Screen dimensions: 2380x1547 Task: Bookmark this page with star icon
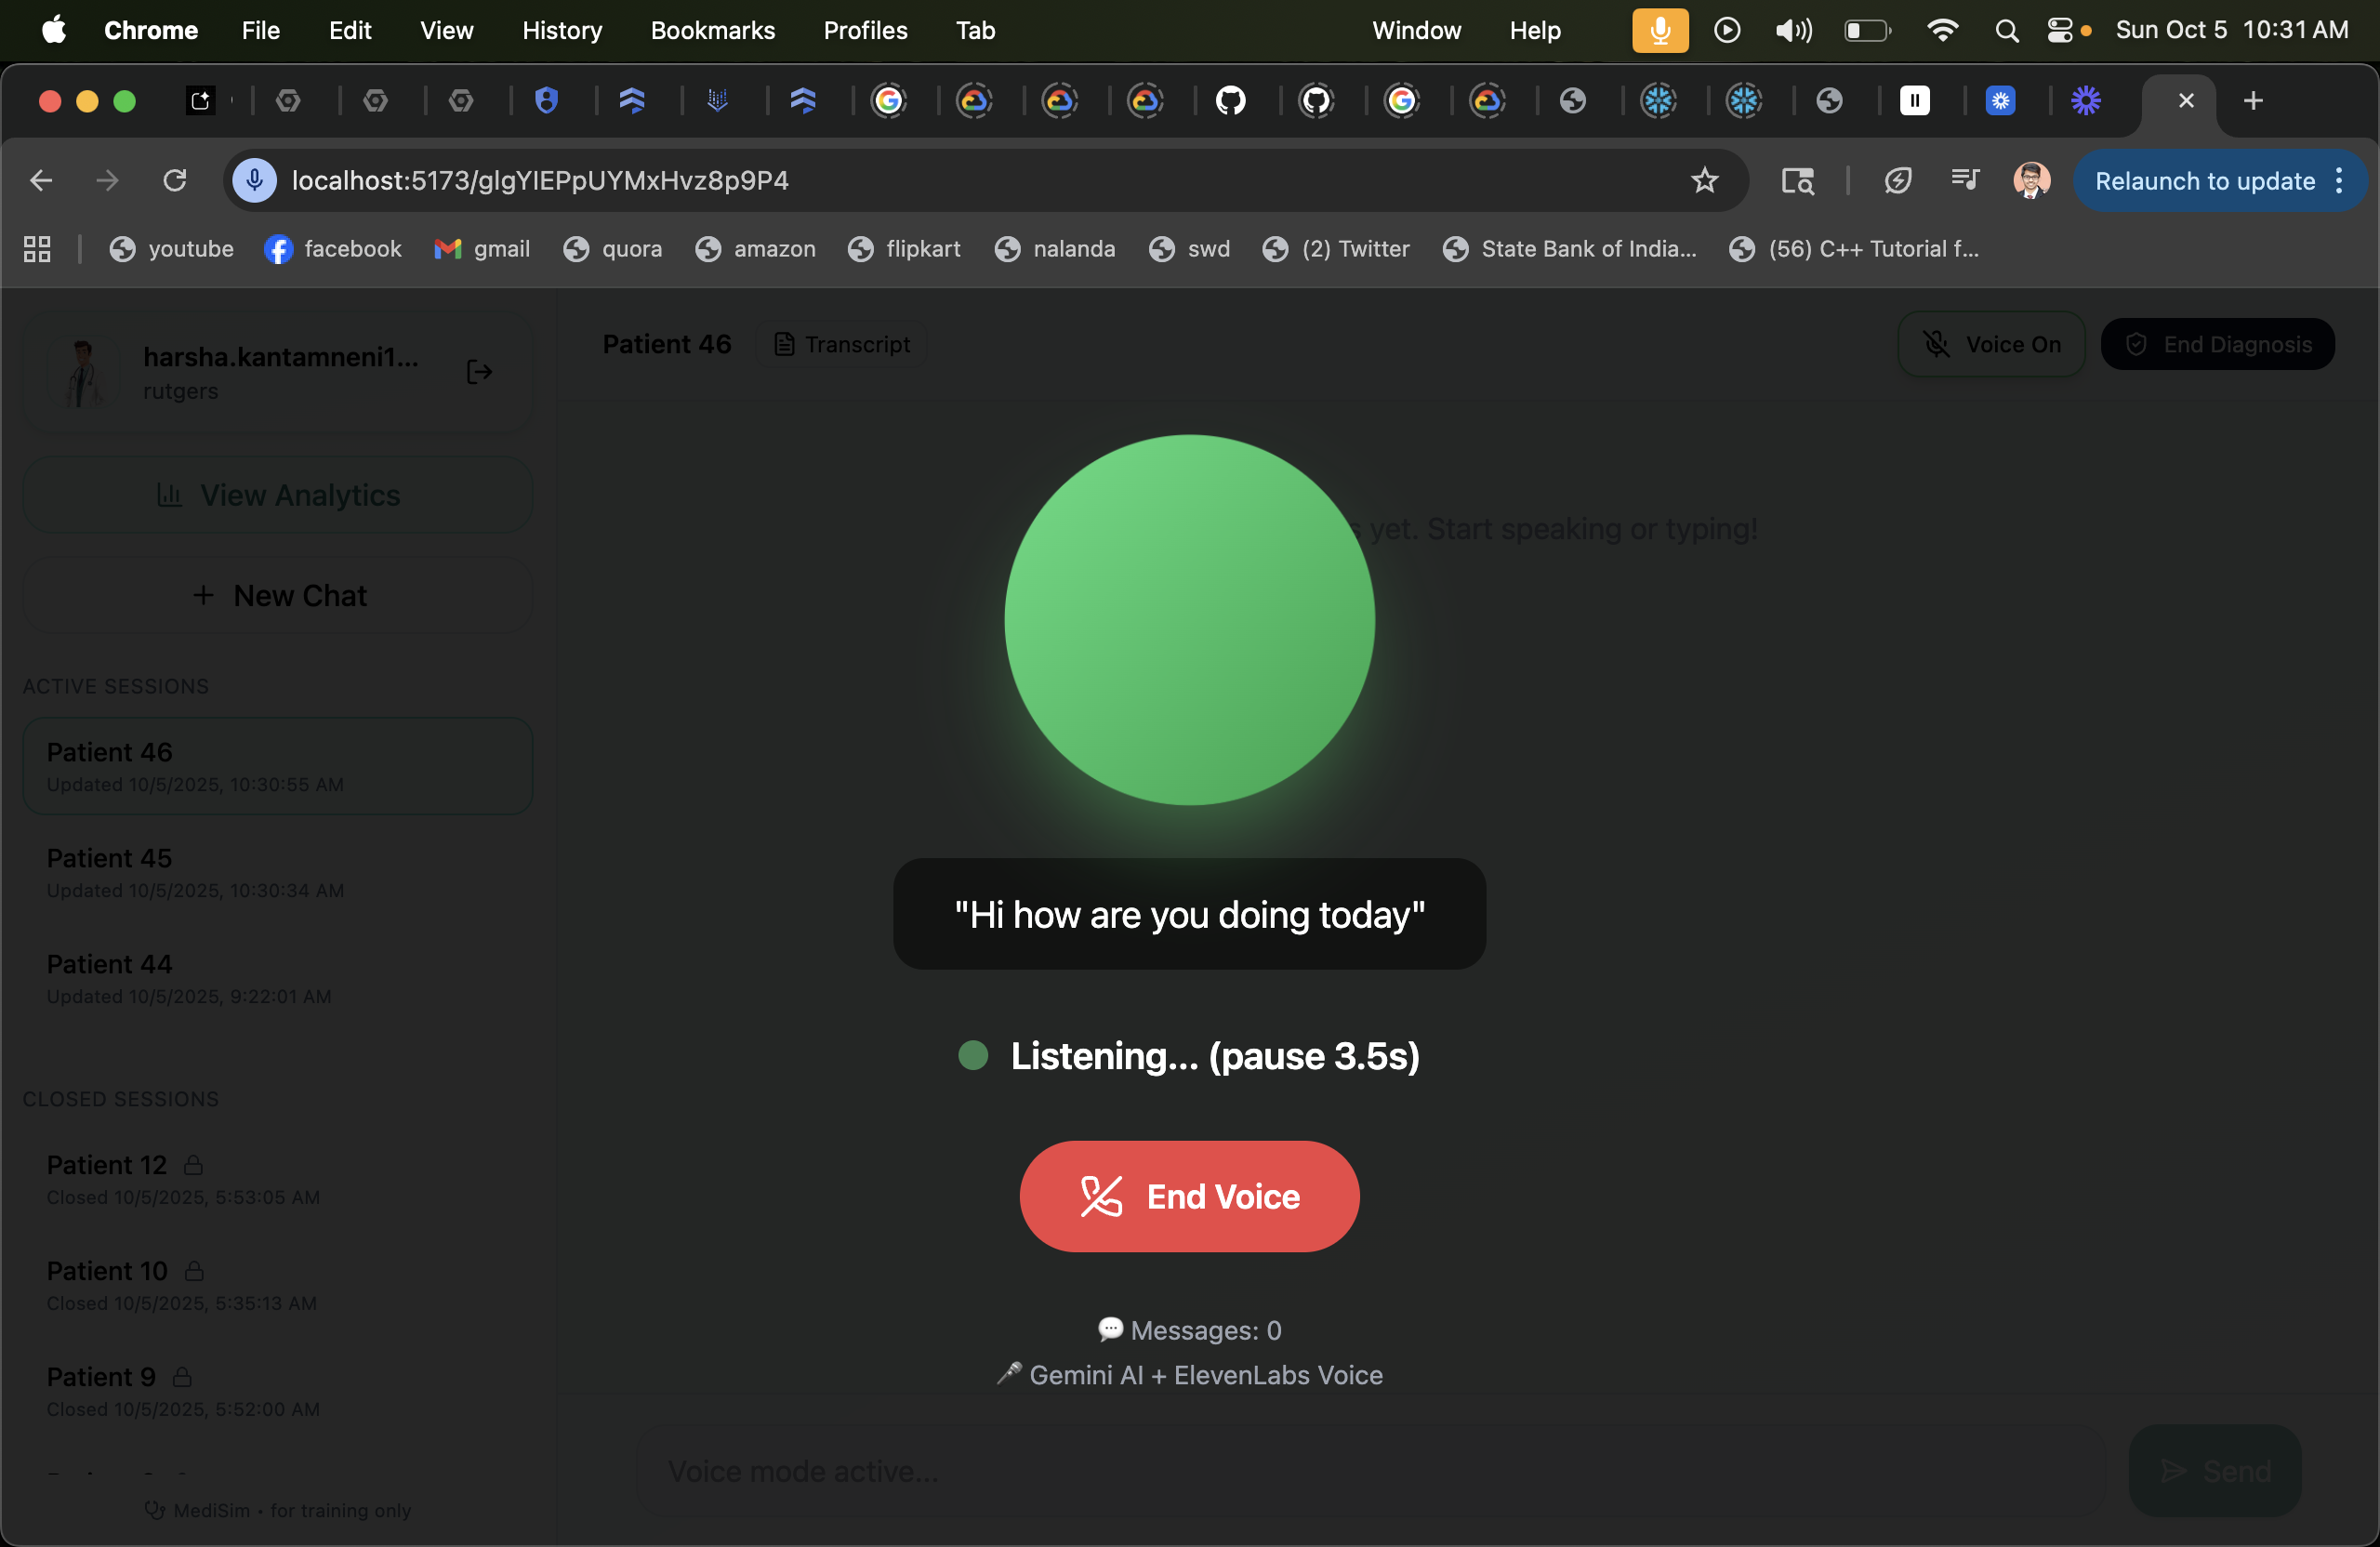tap(1704, 180)
